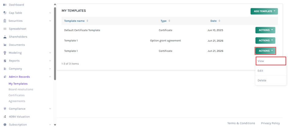Click the Shareholders person icon
This screenshot has width=288, height=129.
click(x=5, y=37)
